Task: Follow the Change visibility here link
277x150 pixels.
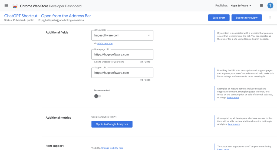Action: tap(112, 148)
